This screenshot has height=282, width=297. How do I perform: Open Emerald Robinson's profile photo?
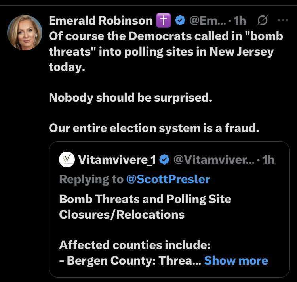pyautogui.click(x=25, y=33)
